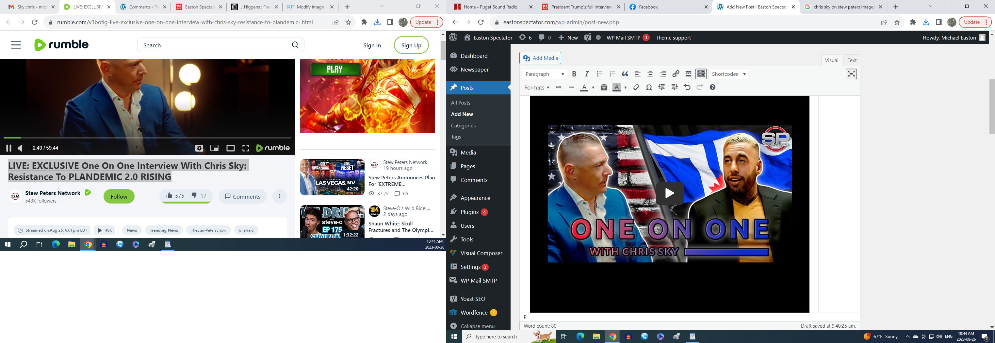Toggle the toolbar toggle (kitchen sink) button
Image resolution: width=995 pixels, height=343 pixels.
pyautogui.click(x=701, y=74)
